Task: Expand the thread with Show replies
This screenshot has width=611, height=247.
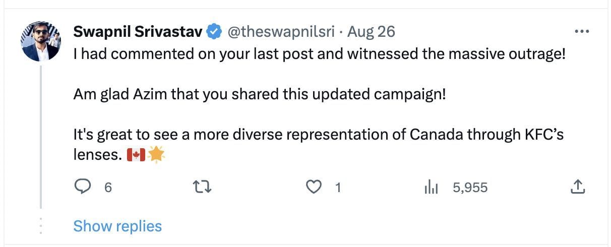Action: tap(117, 226)
